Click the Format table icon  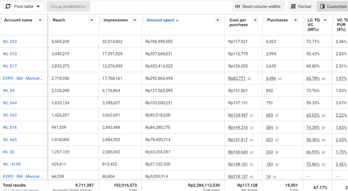pos(293,7)
